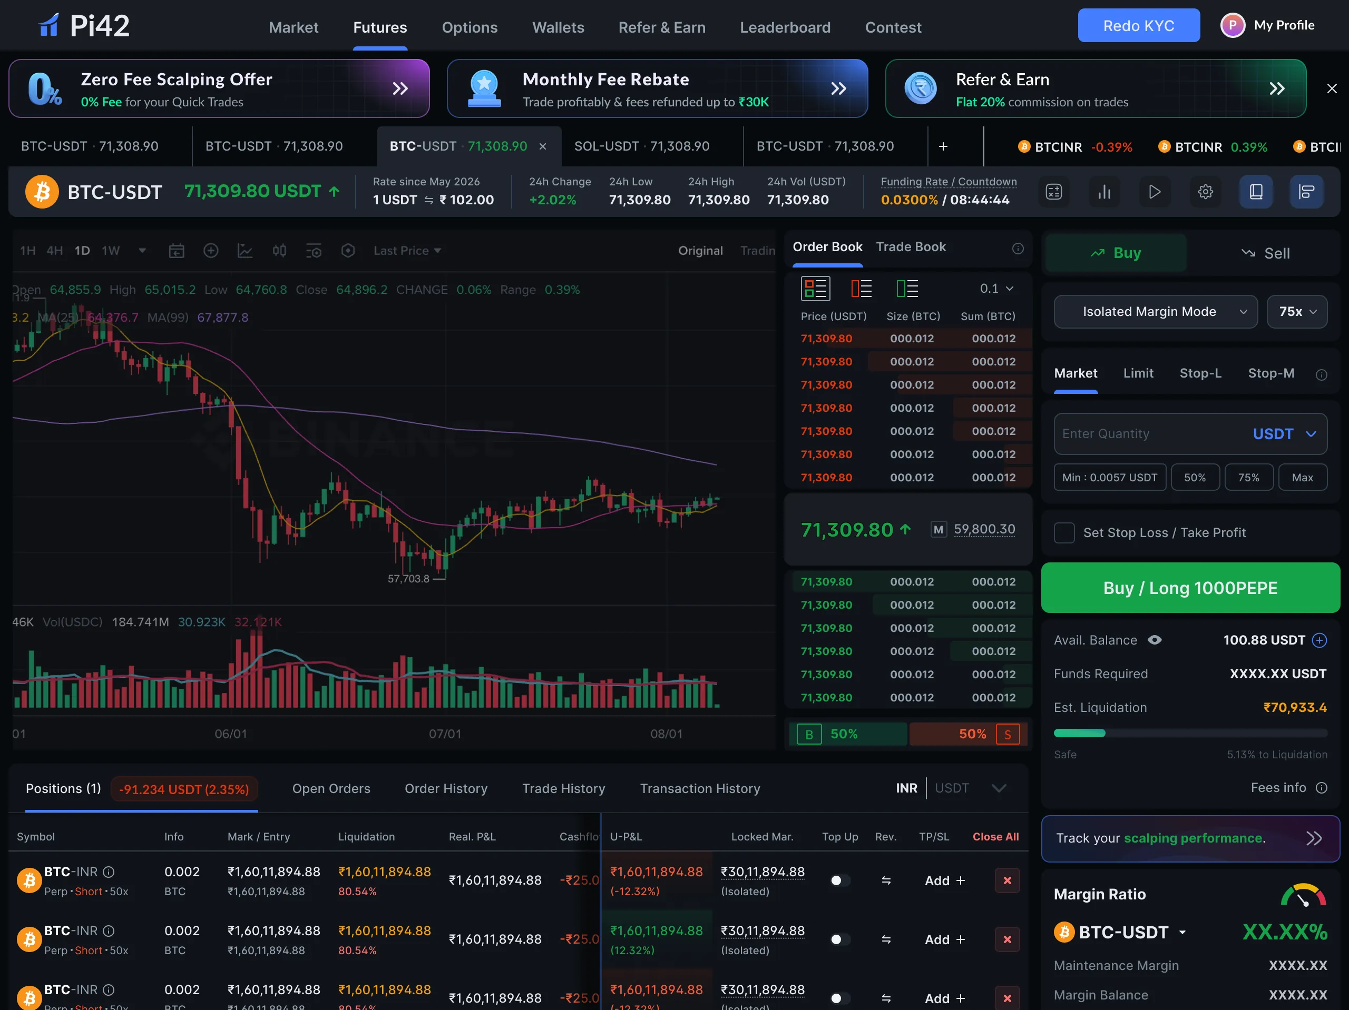Set quantity to 50% button
This screenshot has width=1349, height=1010.
point(1195,477)
